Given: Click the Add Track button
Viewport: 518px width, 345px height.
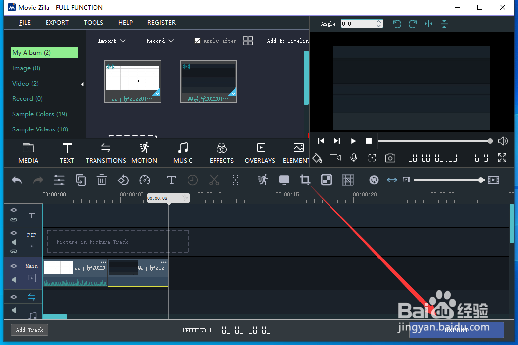Looking at the screenshot, I should click(x=30, y=330).
